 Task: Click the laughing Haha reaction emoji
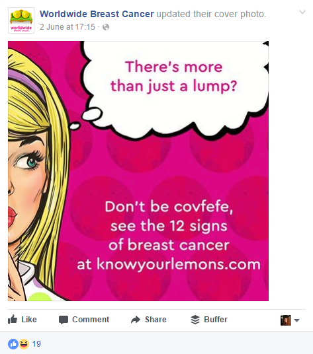(24, 344)
